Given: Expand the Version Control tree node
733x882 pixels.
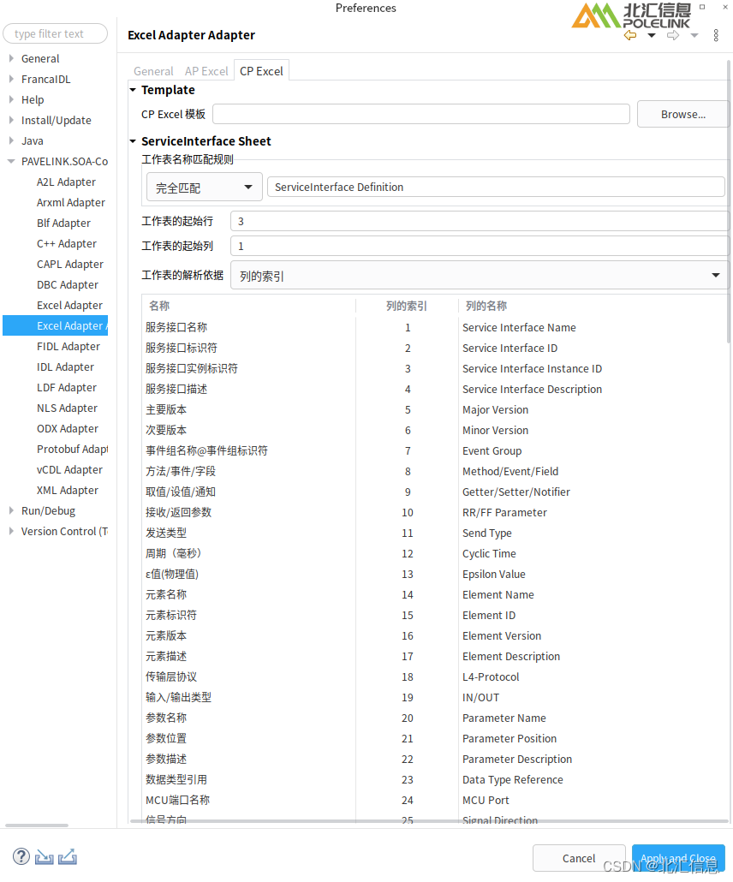Looking at the screenshot, I should pyautogui.click(x=11, y=532).
